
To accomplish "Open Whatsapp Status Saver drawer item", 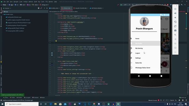I will [145, 68].
